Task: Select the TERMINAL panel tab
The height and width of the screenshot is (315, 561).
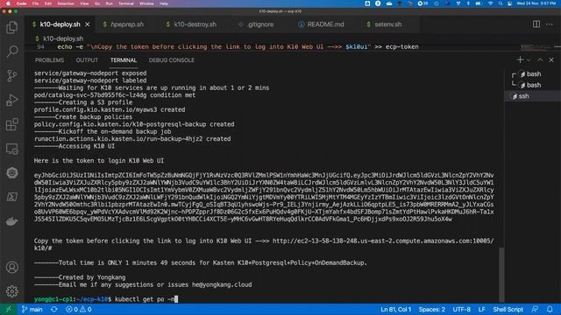Action: point(124,60)
